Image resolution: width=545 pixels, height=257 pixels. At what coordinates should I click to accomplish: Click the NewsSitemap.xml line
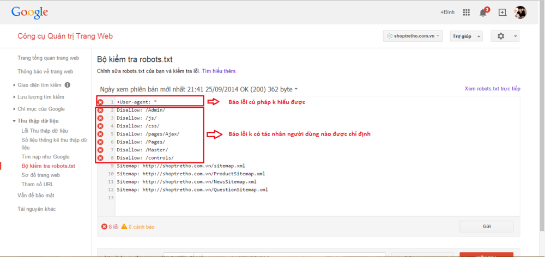click(186, 182)
